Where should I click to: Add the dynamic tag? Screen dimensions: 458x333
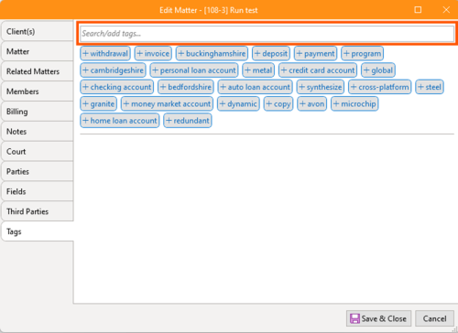point(238,104)
